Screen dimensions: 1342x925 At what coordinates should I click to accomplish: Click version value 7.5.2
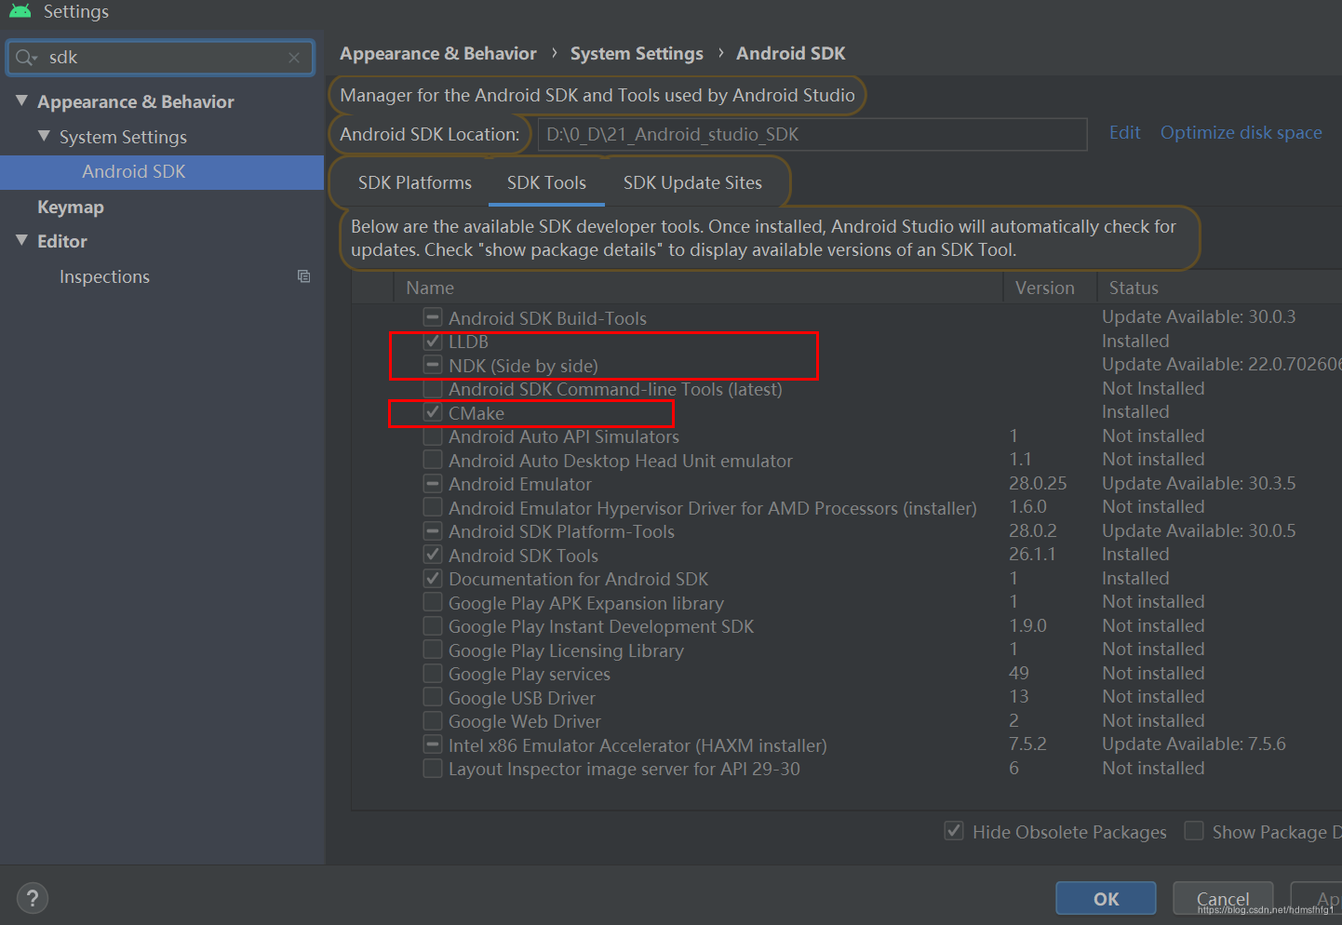tap(1027, 744)
